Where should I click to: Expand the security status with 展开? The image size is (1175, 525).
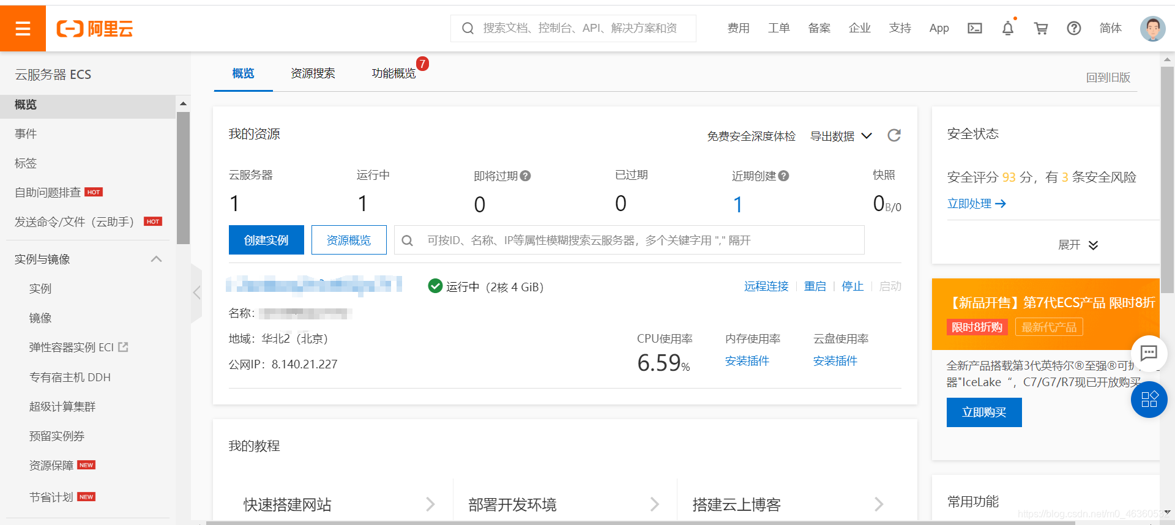coord(1078,245)
